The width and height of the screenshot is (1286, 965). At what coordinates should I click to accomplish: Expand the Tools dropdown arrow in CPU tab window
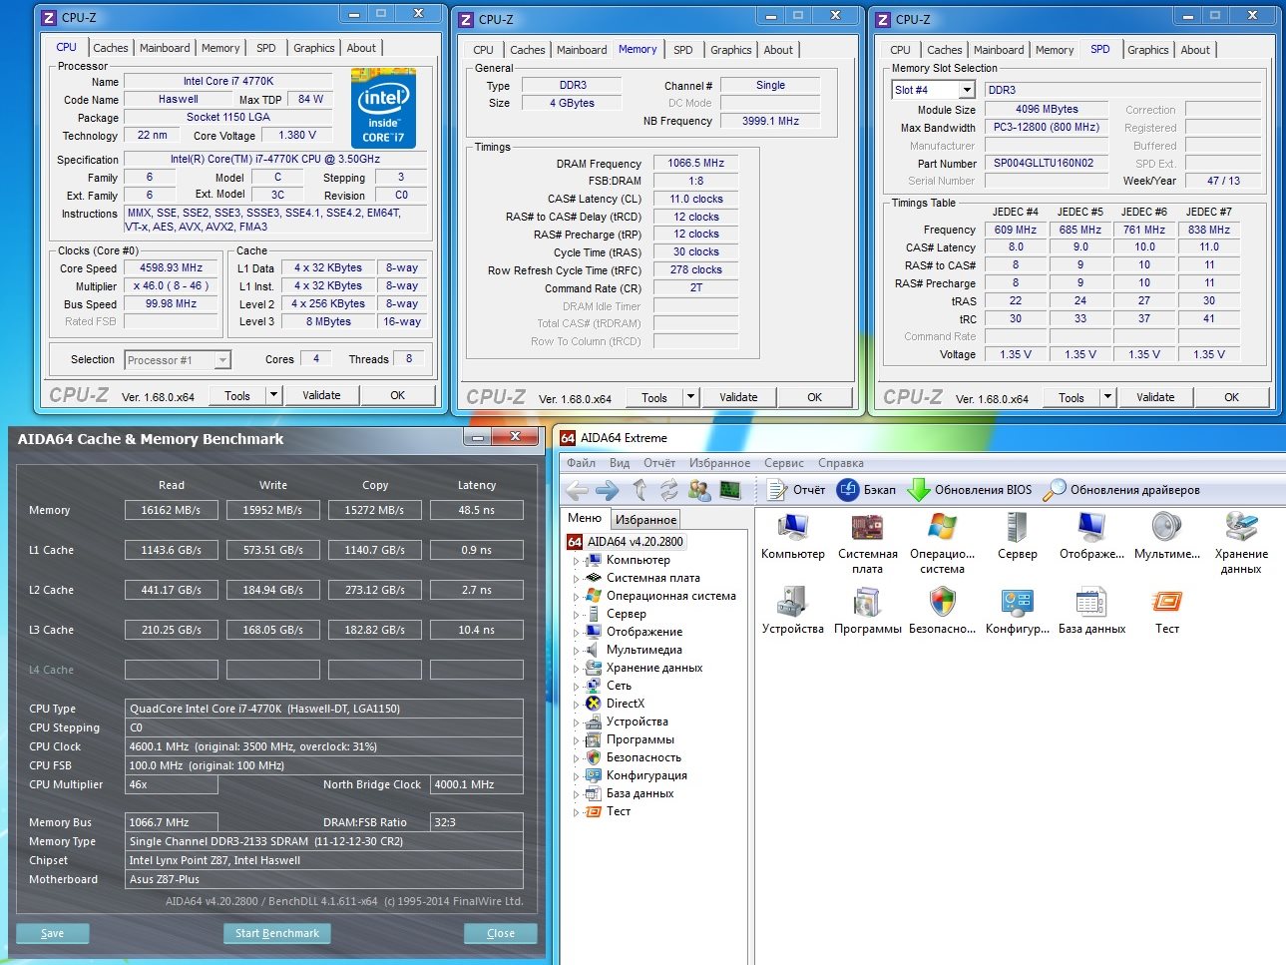click(x=273, y=395)
